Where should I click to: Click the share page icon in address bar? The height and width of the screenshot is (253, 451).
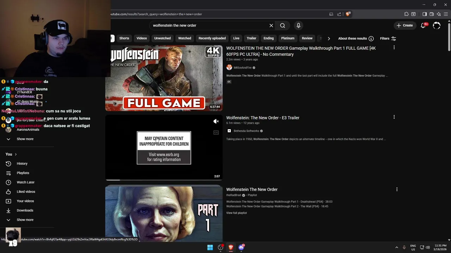[x=339, y=14]
